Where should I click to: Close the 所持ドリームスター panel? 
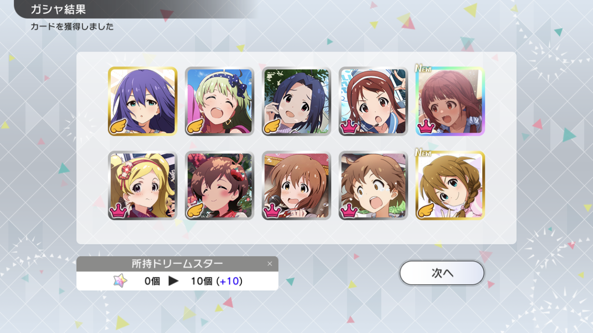click(269, 264)
